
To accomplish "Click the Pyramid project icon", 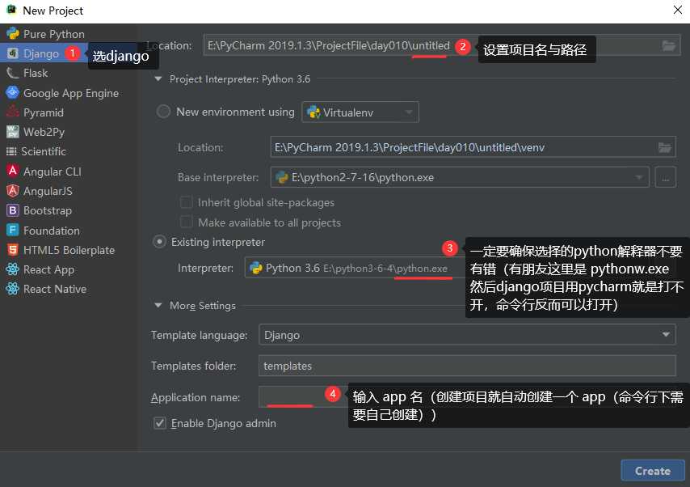I will tap(13, 112).
